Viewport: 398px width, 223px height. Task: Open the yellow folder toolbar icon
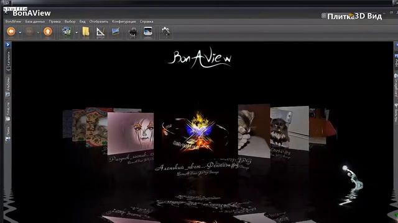coord(86,32)
